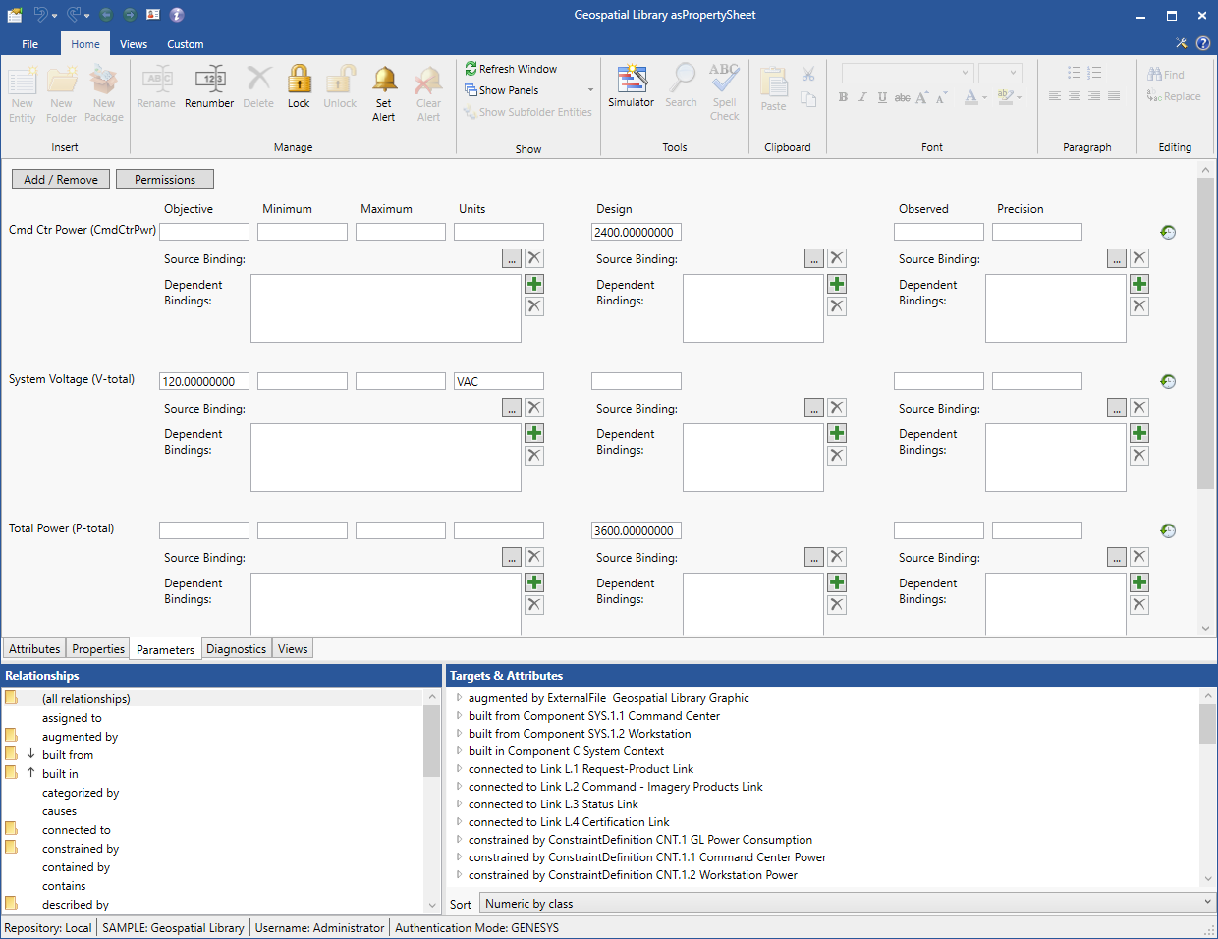Click the Spell Check icon
This screenshot has height=939, width=1218.
pos(724,79)
